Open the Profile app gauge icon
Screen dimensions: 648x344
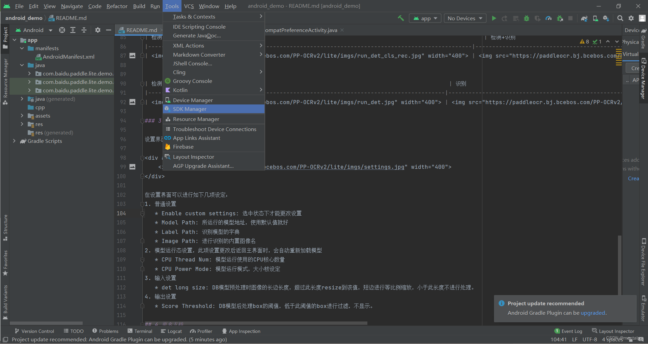(x=549, y=18)
